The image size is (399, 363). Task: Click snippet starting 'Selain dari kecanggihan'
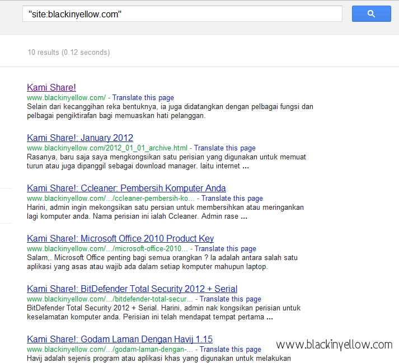(170, 111)
